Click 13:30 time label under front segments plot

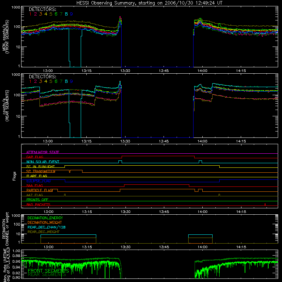[x=125, y=71]
